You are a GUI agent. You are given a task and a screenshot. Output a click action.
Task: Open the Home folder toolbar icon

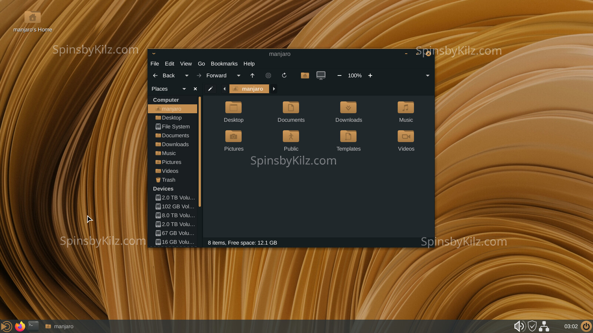[305, 75]
